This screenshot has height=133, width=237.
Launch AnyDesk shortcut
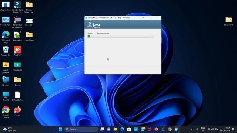click(x=17, y=51)
